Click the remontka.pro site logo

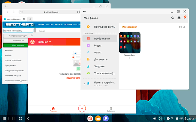(x=20, y=24)
